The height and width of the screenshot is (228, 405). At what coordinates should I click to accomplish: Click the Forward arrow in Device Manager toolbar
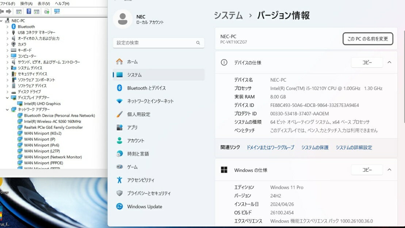point(8,11)
